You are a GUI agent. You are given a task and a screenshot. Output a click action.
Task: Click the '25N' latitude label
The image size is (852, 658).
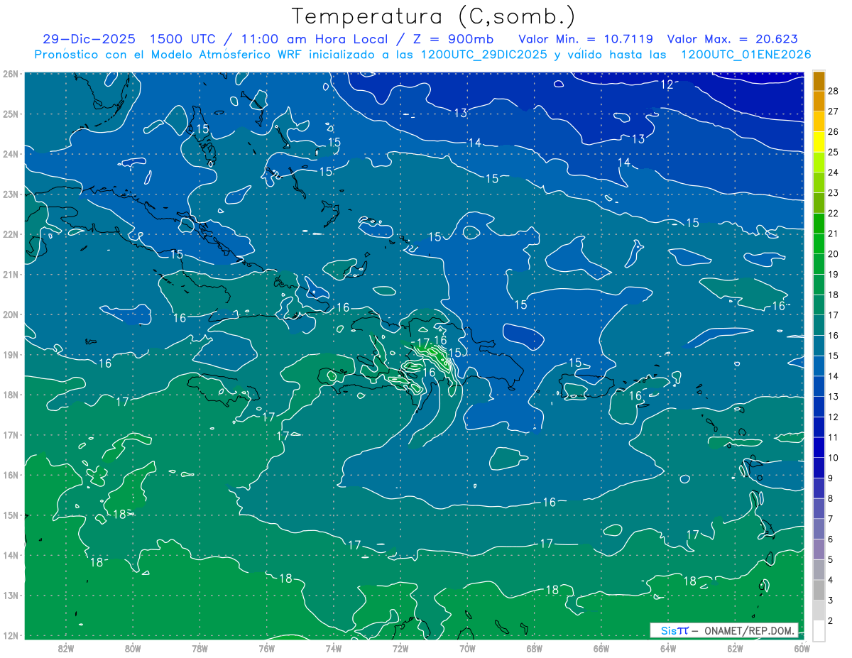coord(11,114)
